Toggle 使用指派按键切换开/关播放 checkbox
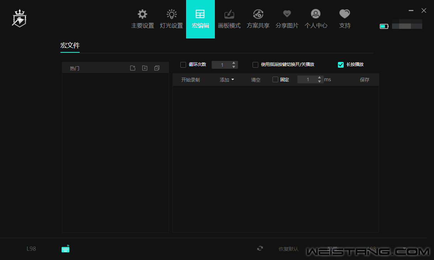 pos(255,65)
